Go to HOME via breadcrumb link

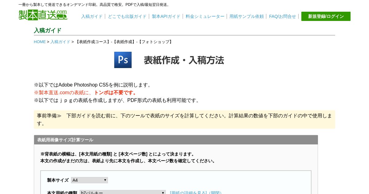40,42
